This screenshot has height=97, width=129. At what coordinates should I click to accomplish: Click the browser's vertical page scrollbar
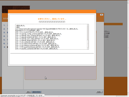[128, 48]
